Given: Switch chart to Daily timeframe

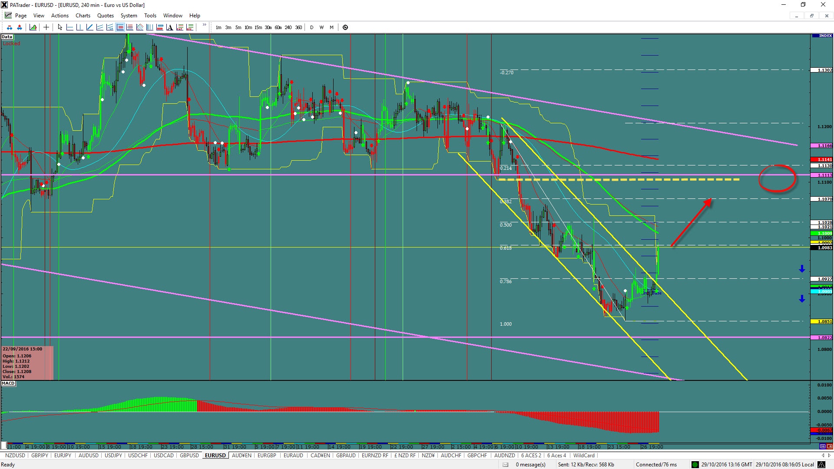Looking at the screenshot, I should pos(312,27).
